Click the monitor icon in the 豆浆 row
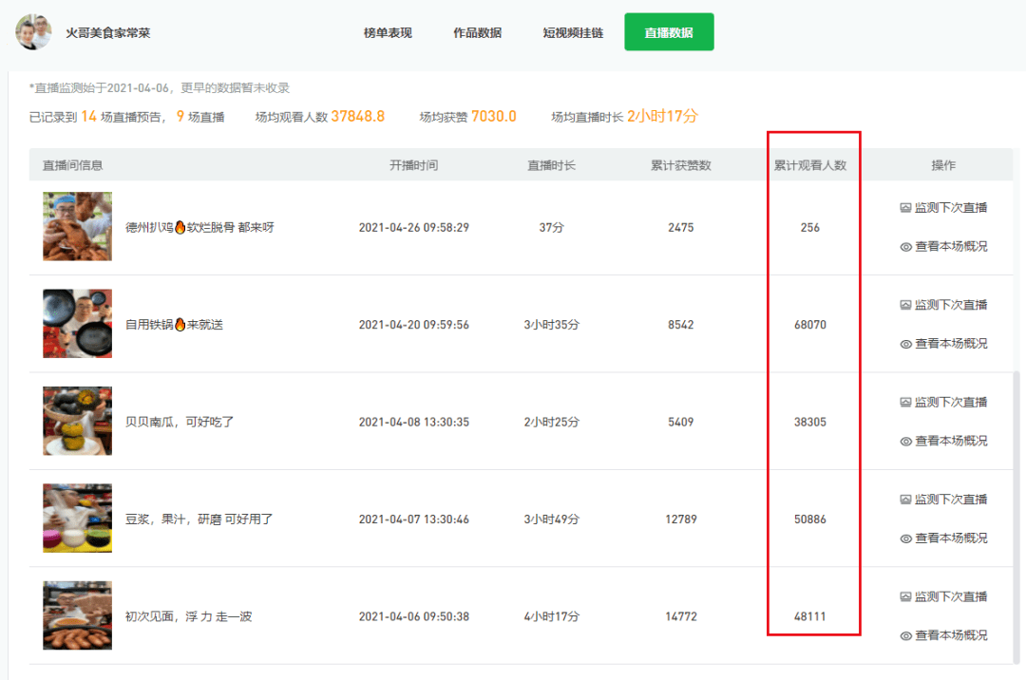The image size is (1026, 680). [905, 500]
